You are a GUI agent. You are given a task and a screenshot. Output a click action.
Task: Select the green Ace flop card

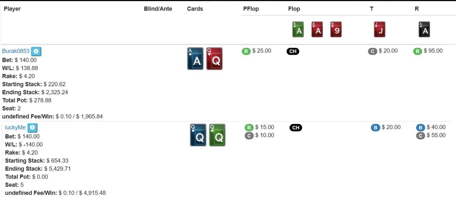298,30
